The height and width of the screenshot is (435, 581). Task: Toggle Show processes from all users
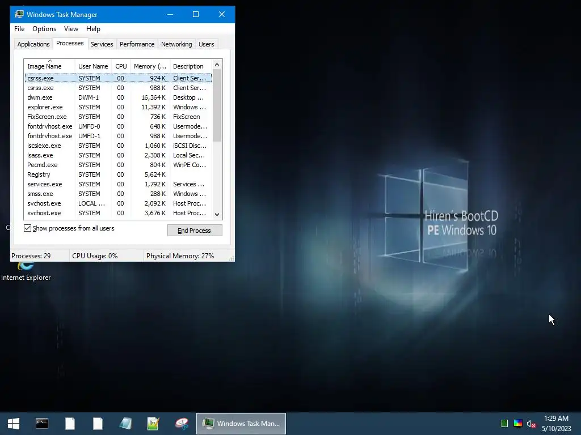click(x=27, y=228)
